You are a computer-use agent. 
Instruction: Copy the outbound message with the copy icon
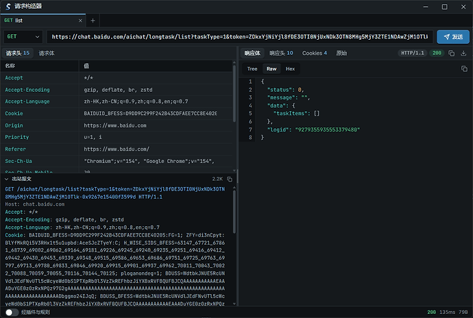(x=230, y=179)
